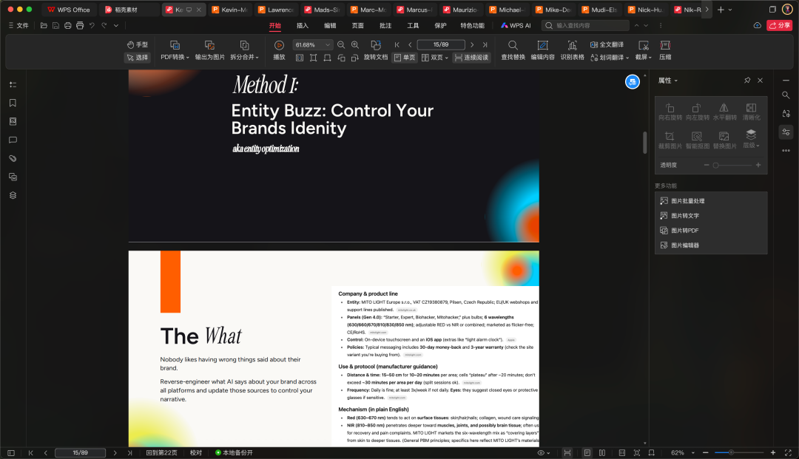Toggle the sidebar panel button in status bar

(x=10, y=452)
